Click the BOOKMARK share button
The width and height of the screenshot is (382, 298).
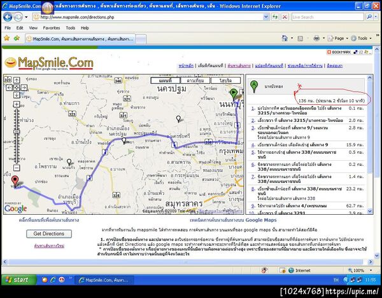click(339, 52)
